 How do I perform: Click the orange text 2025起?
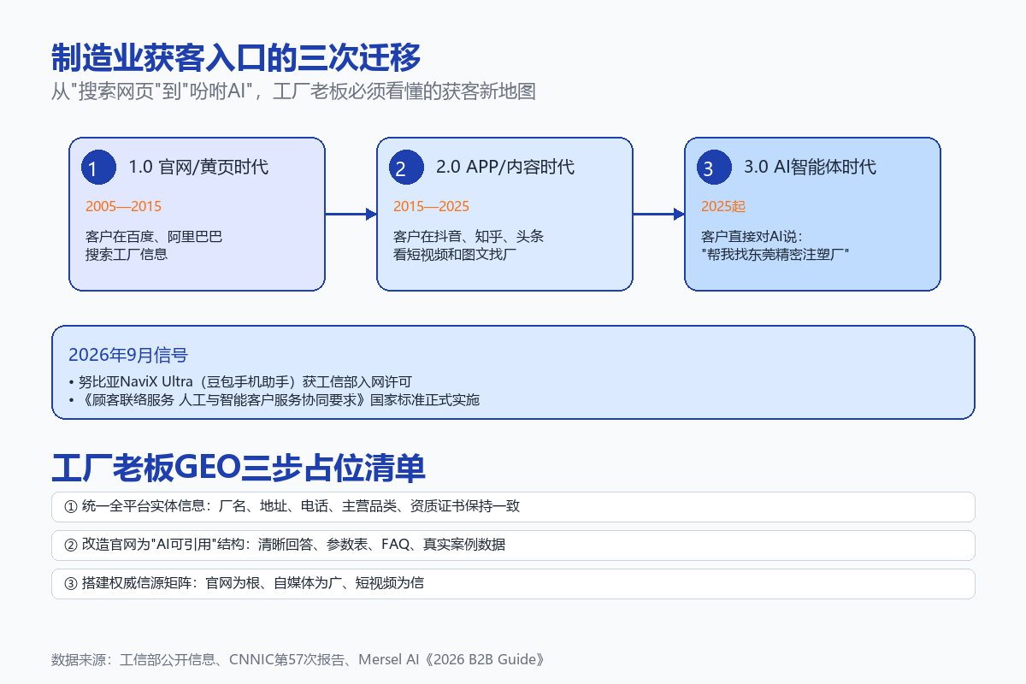(724, 207)
